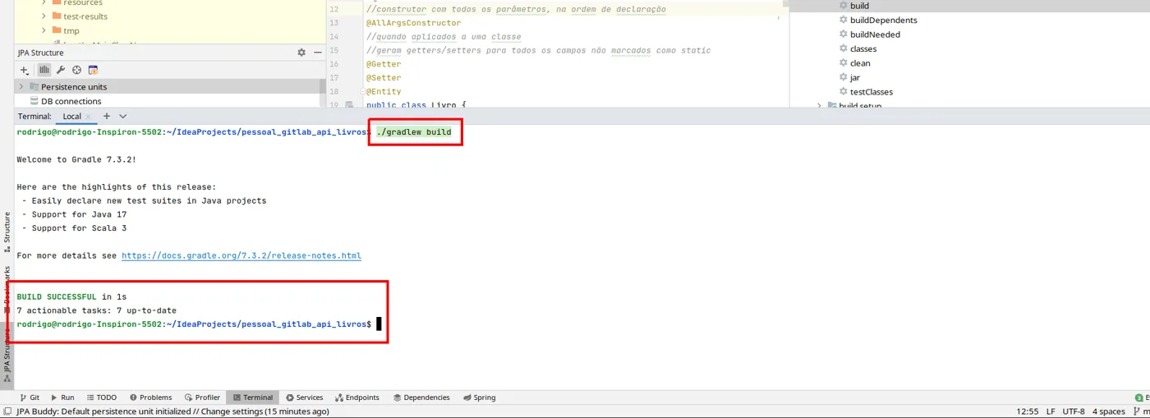Click the tool windows toggle icon in status bar
This screenshot has height=418, width=1150.
pyautogui.click(x=7, y=411)
